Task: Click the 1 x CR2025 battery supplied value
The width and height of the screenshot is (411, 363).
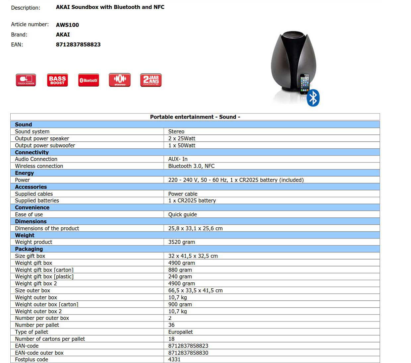Action: [x=192, y=200]
